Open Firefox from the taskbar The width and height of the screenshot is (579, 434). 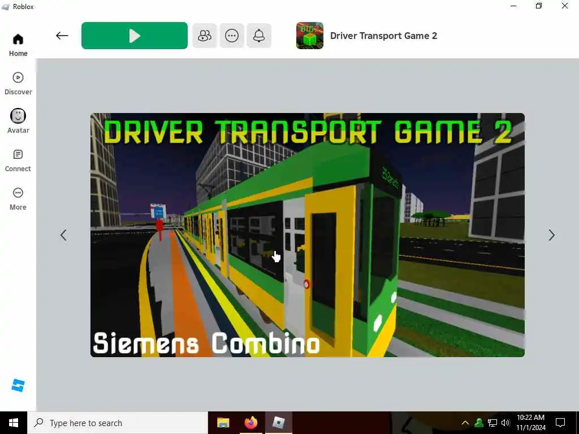[250, 423]
